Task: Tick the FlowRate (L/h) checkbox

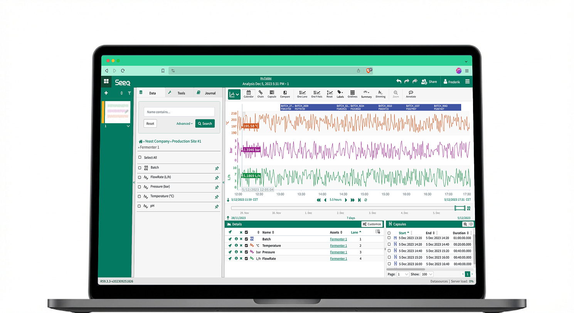Action: click(x=140, y=177)
